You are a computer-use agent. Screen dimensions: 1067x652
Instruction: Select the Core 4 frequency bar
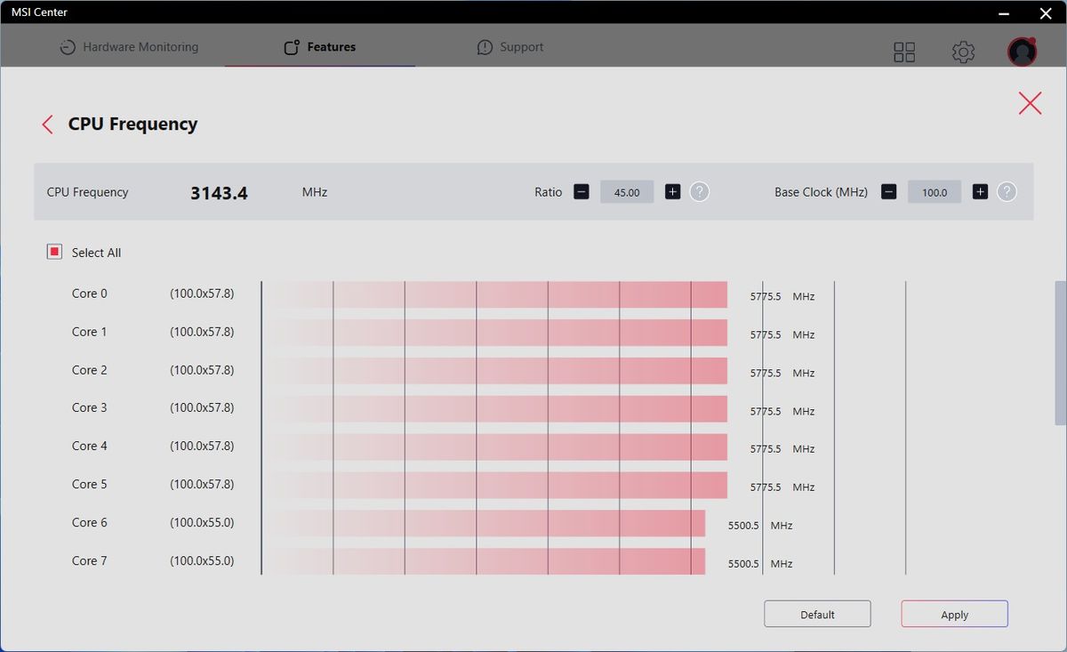point(495,447)
